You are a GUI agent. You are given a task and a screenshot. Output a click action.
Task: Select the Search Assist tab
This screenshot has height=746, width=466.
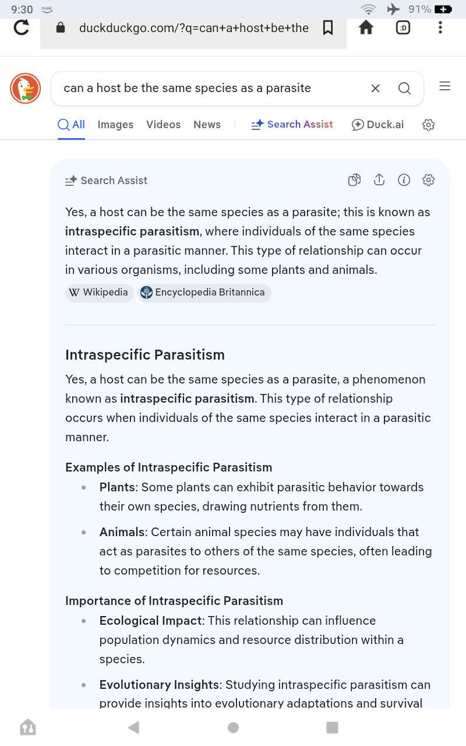point(292,125)
